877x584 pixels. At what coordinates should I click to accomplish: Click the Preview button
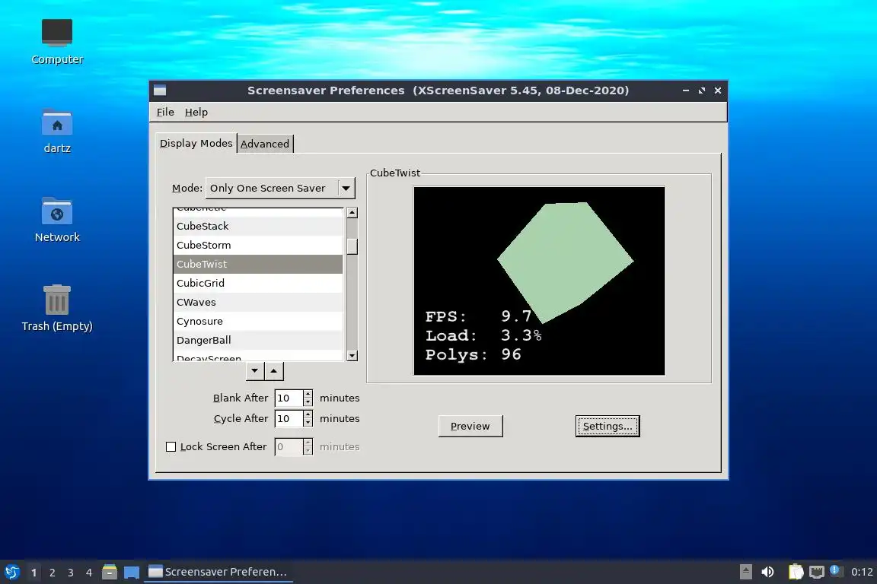tap(470, 426)
